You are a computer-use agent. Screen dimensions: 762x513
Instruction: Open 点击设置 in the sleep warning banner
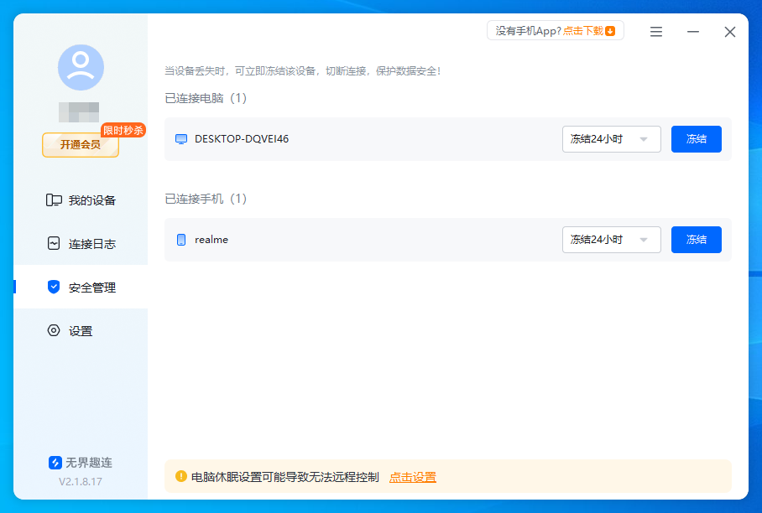click(x=413, y=475)
